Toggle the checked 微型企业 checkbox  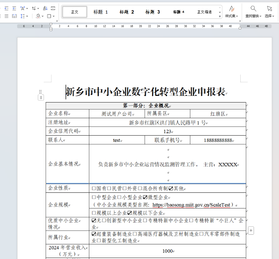[x=145, y=197]
